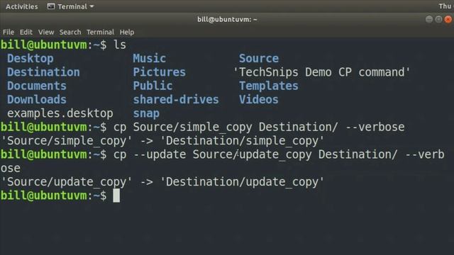
Task: Click the Pictures directory name
Action: click(159, 72)
